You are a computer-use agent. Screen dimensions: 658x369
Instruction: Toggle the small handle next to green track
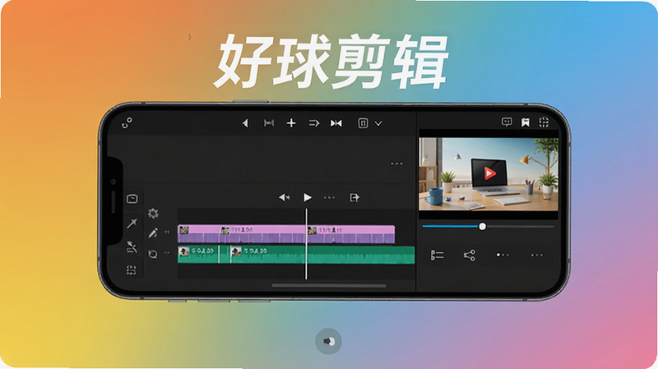coord(167,253)
